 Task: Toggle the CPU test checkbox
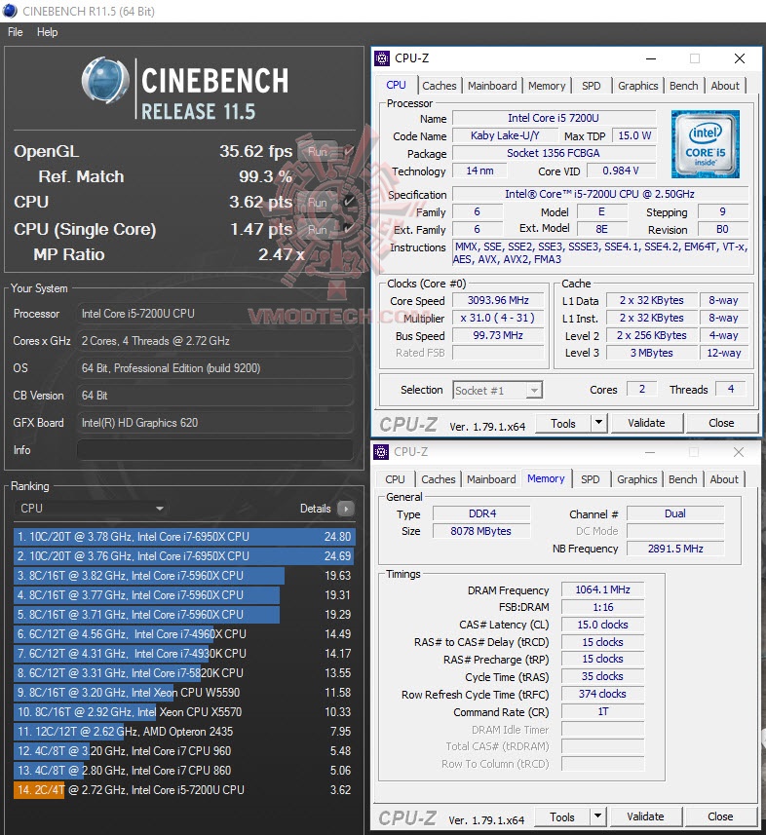(x=348, y=202)
